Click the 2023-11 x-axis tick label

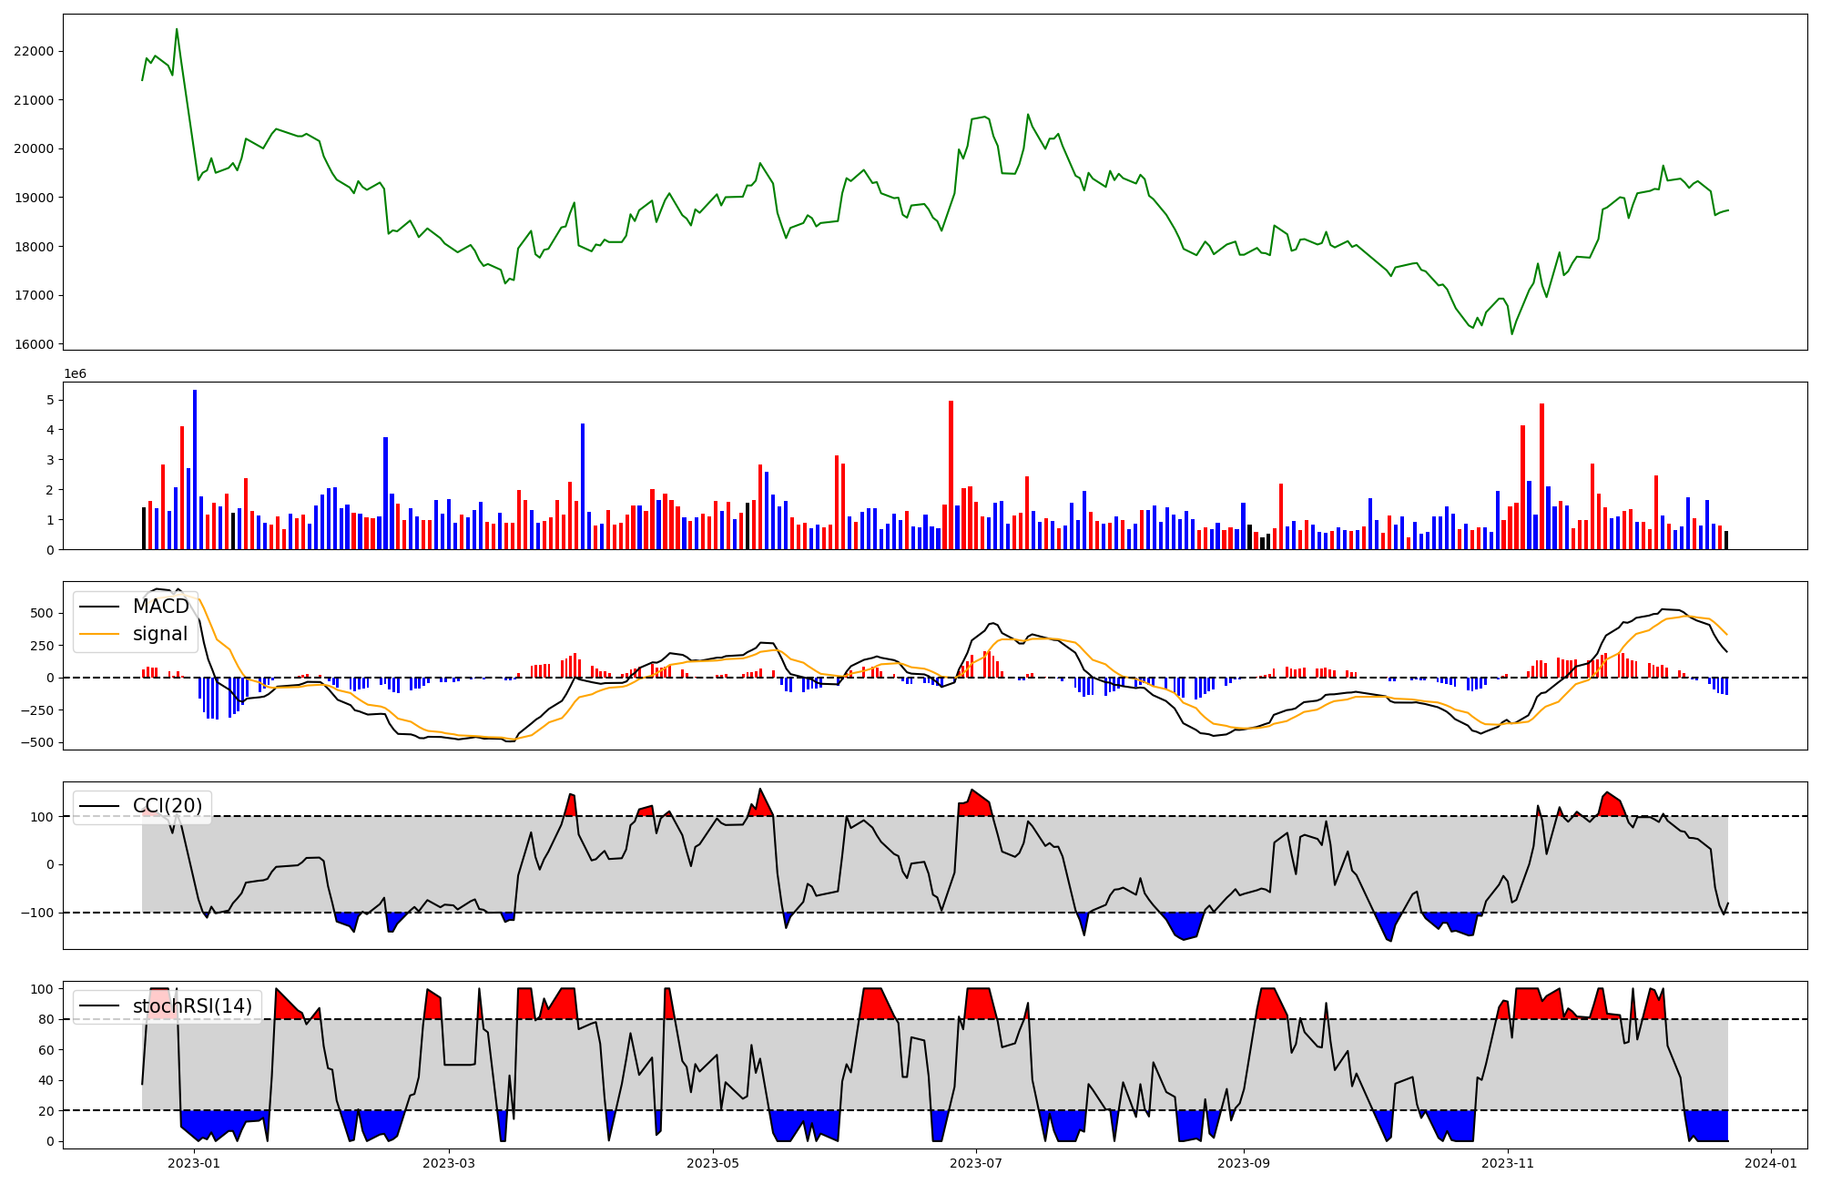(x=1508, y=1163)
